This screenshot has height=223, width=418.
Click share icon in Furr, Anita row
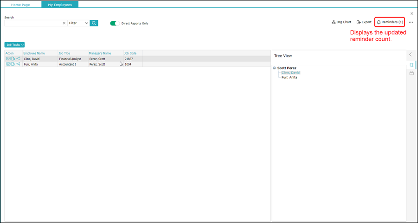coord(19,64)
